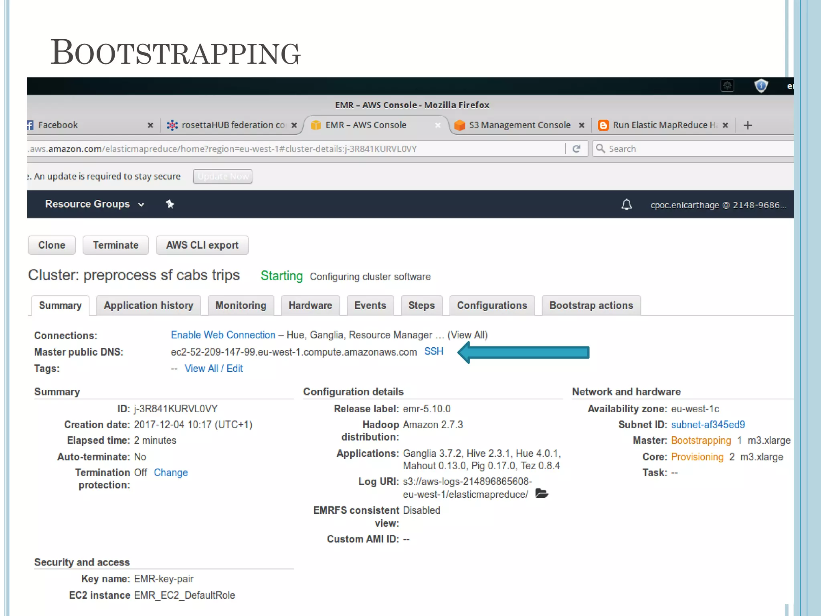
Task: Click creation date 2017-12-04 10:17 value
Action: tap(193, 425)
